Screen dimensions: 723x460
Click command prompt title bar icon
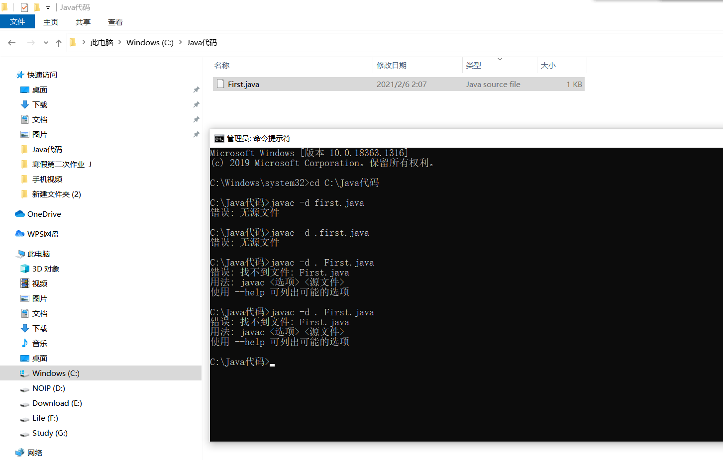point(219,139)
